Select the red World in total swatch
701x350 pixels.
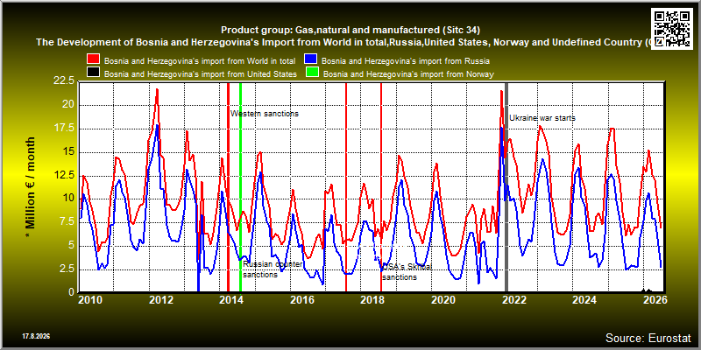tap(94, 59)
